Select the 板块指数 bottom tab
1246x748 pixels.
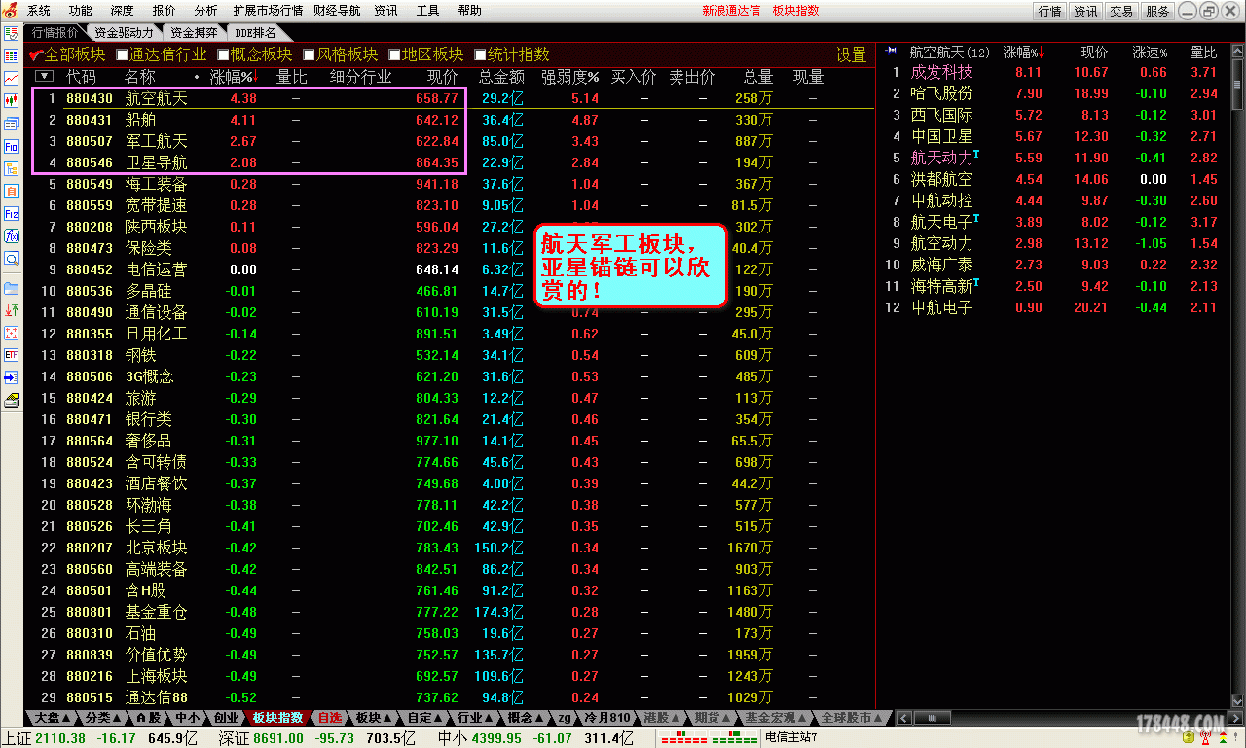[277, 718]
